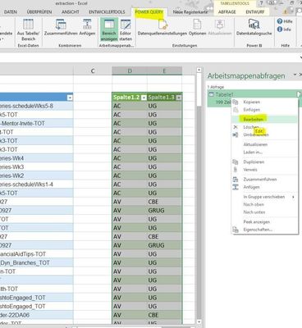Viewport: 302px width, 328px height.
Task: Open the blue table header filter dropdown
Action: (x=70, y=98)
